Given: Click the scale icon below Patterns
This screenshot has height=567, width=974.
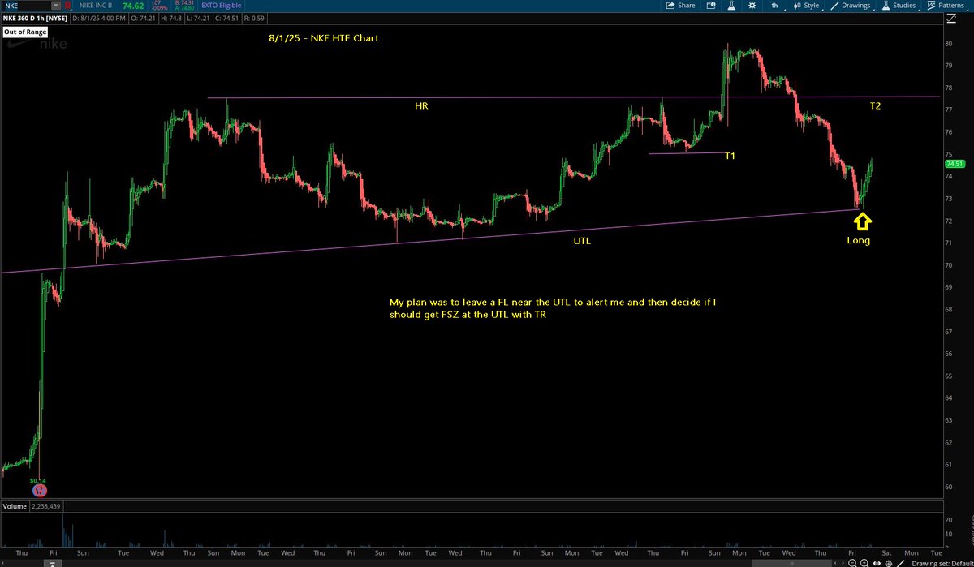Looking at the screenshot, I should [x=950, y=17].
